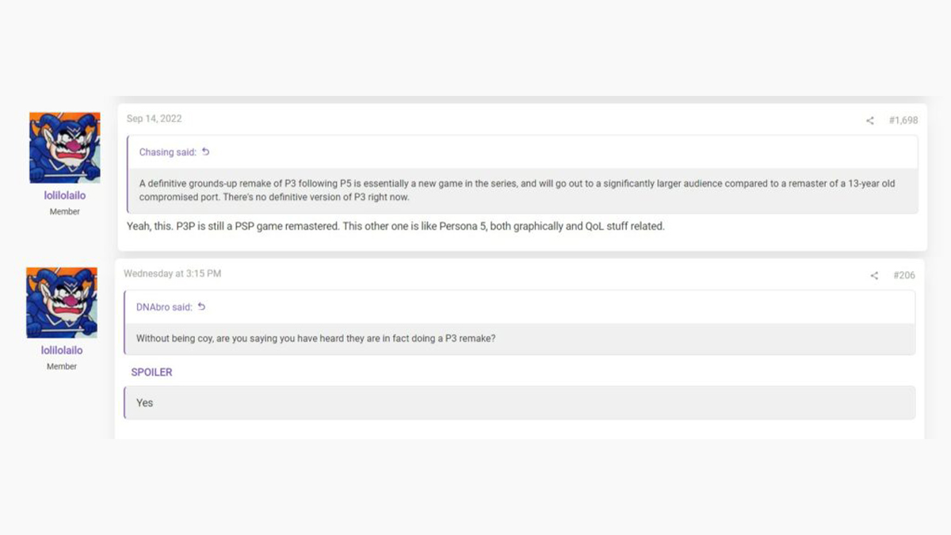Click the "Member" title under the top username
The image size is (951, 535).
(x=64, y=212)
